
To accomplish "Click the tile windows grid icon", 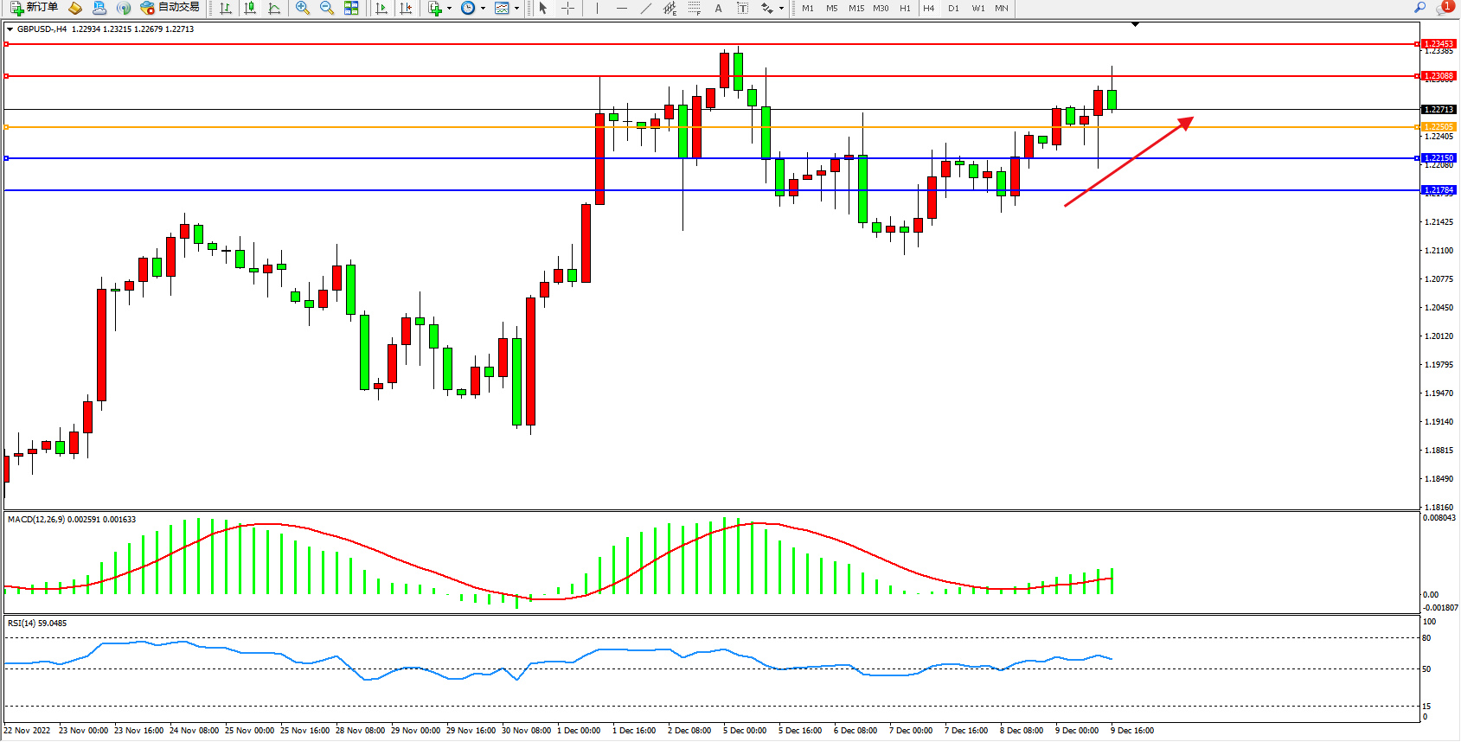I will (x=351, y=8).
